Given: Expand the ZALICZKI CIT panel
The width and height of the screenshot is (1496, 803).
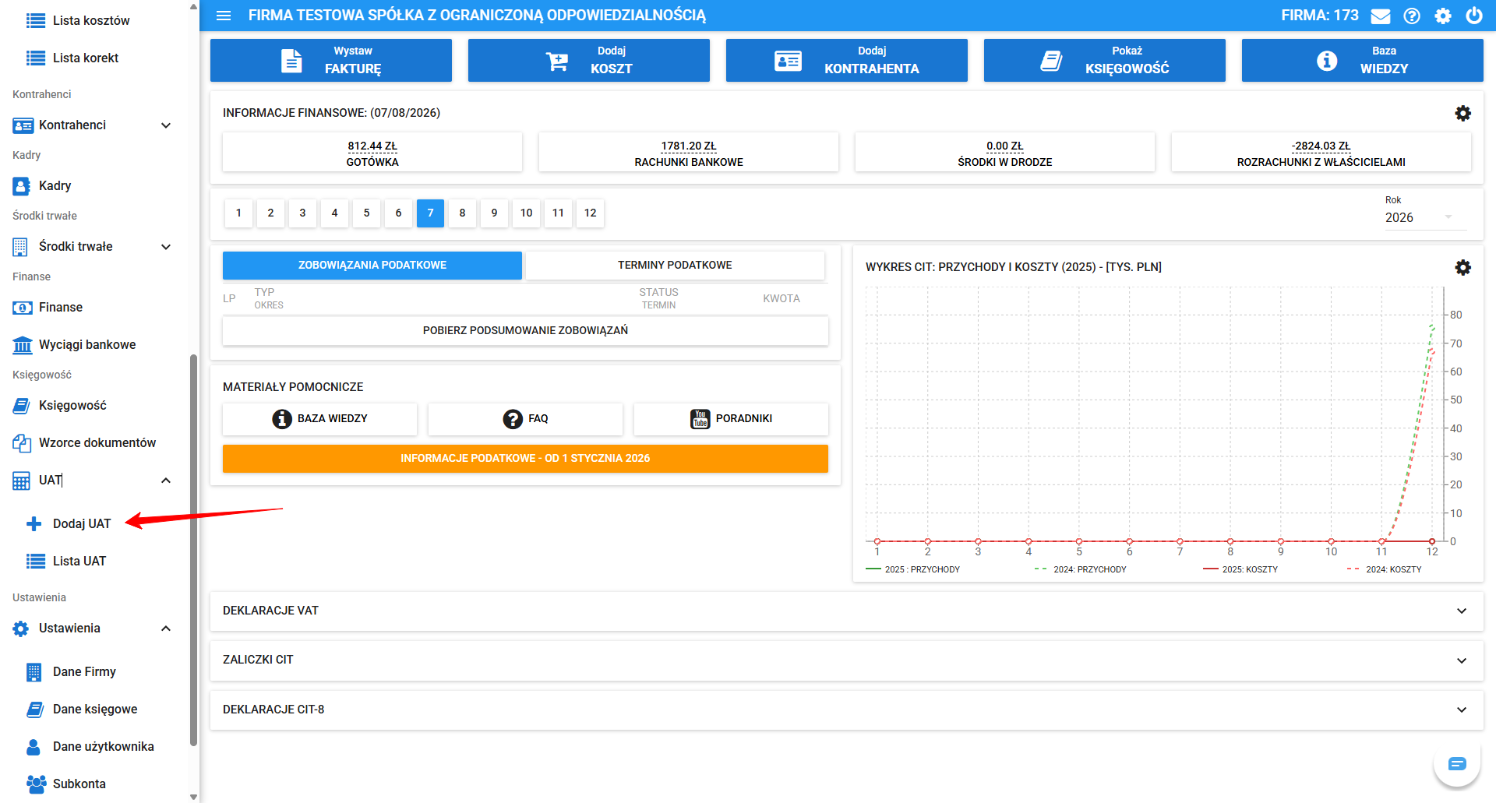Looking at the screenshot, I should point(1462,660).
